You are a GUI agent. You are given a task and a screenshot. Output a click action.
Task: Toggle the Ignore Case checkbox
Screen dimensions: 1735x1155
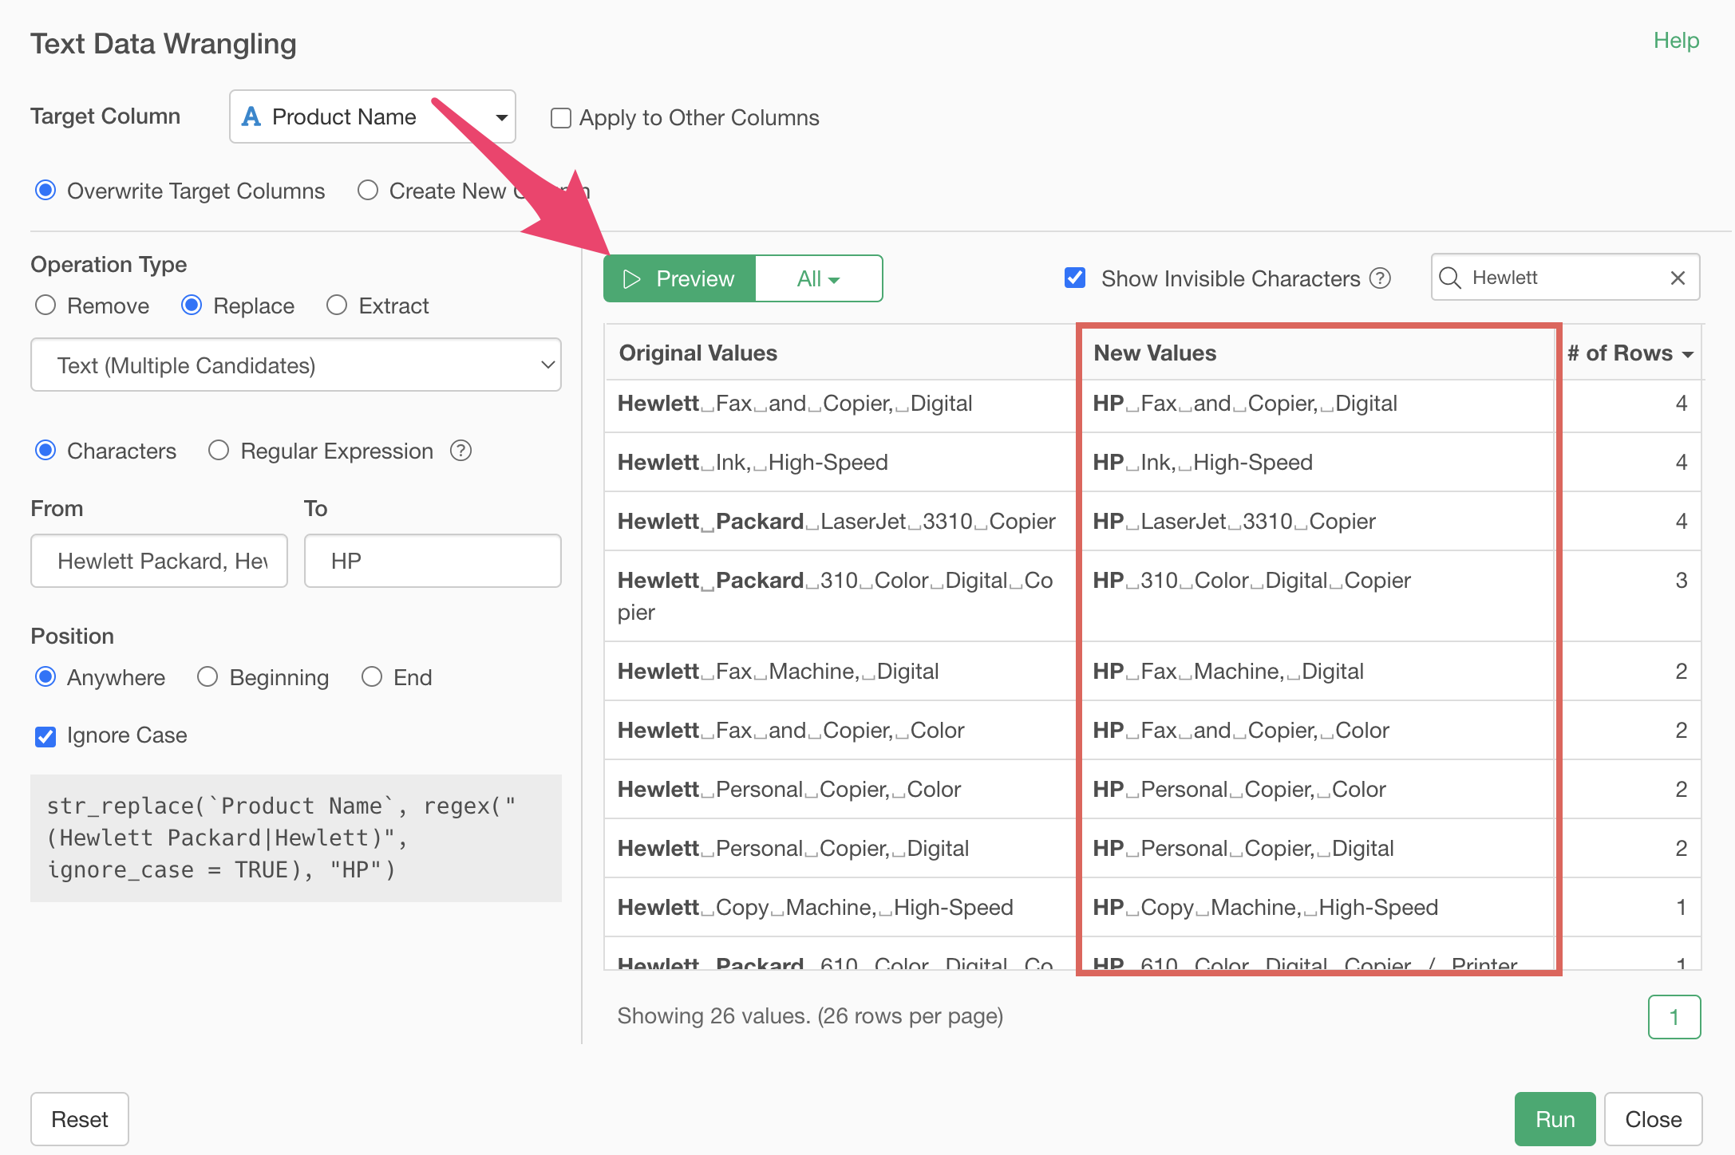coord(45,736)
